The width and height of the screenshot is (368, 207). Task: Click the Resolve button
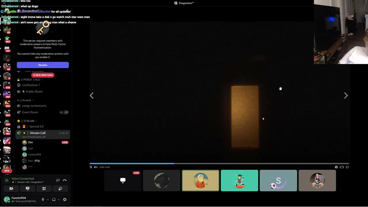coord(43,65)
